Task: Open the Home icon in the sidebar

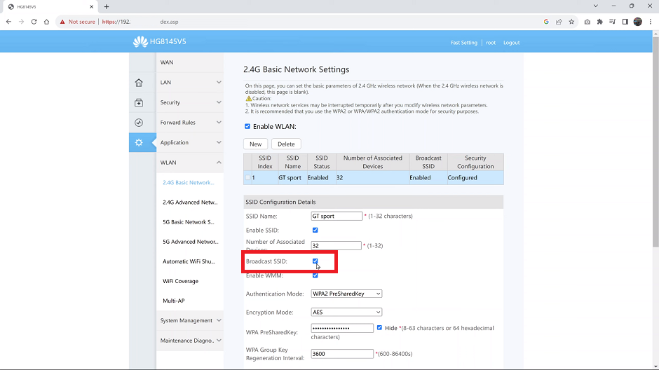Action: click(139, 82)
